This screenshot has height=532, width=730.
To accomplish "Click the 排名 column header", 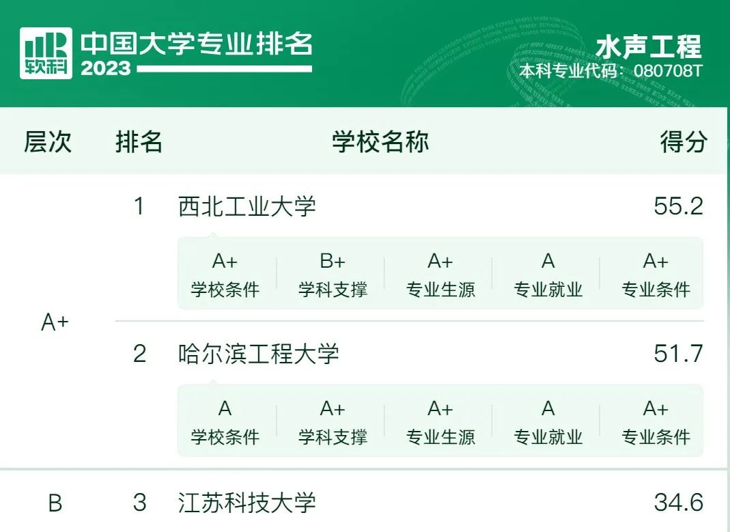I will tap(139, 141).
